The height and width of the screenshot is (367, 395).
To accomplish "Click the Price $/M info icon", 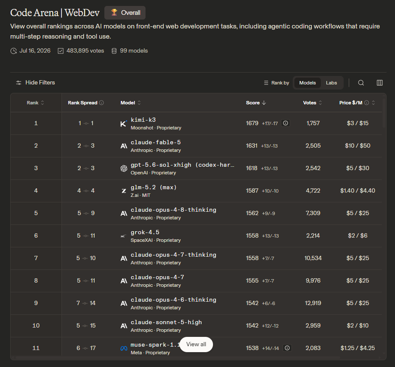I will coord(367,103).
